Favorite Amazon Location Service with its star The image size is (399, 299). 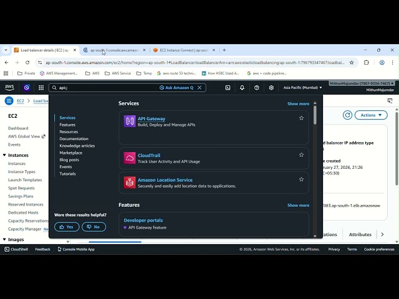tap(301, 179)
